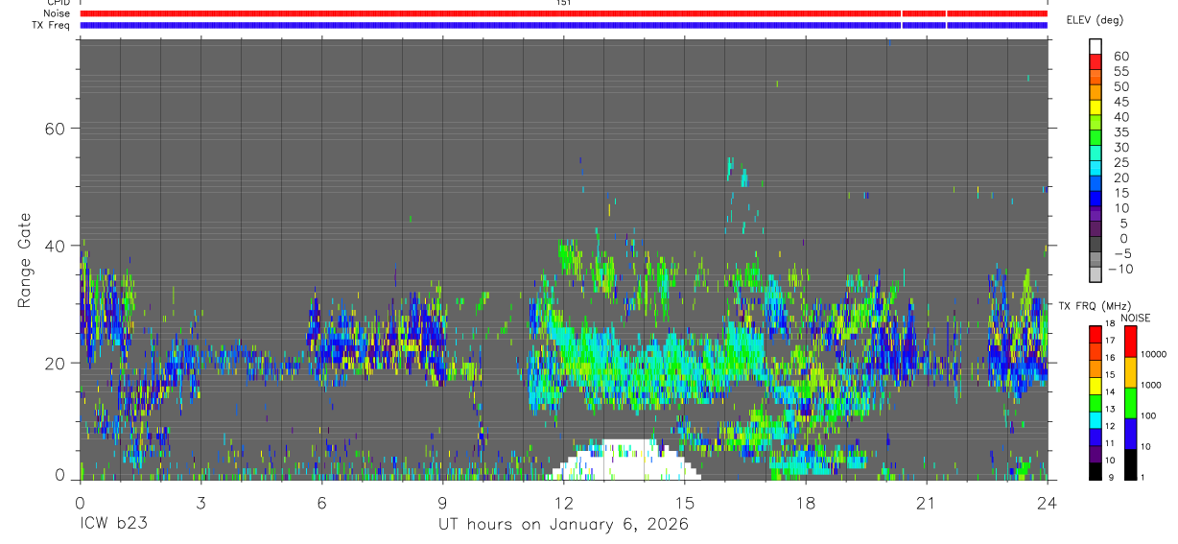Viewport: 1178px width, 544px height.
Task: Pick the blue ELEV swatch between 15 and 20
Action: click(x=1096, y=184)
